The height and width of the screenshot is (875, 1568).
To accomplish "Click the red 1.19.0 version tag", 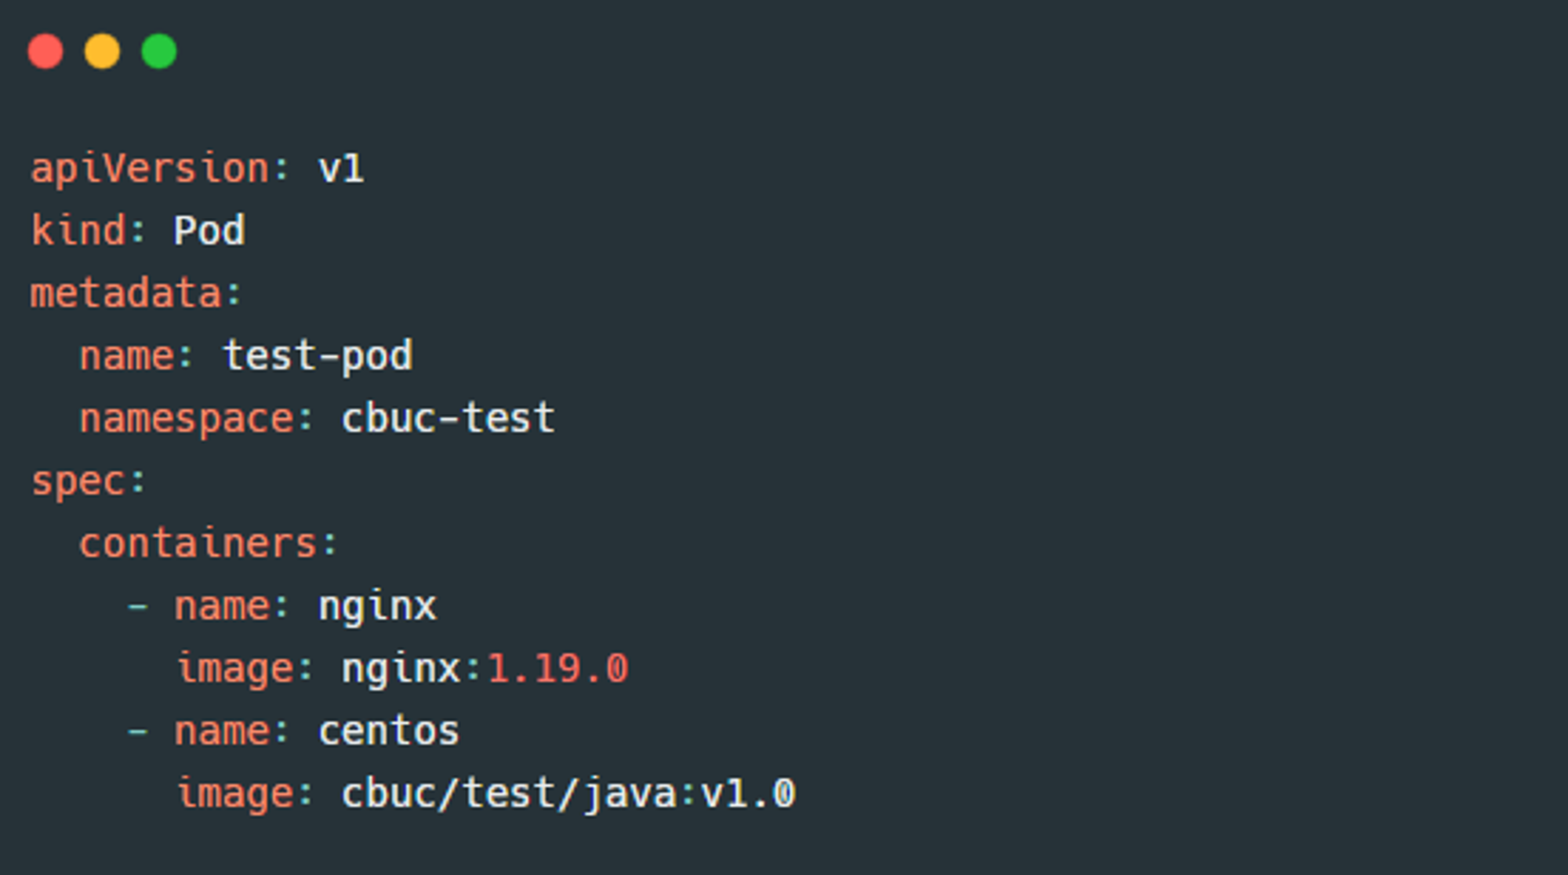I will [x=557, y=669].
